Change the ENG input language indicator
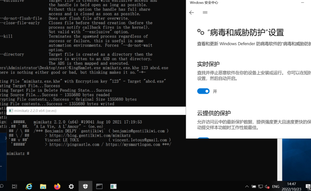 click(x=276, y=186)
